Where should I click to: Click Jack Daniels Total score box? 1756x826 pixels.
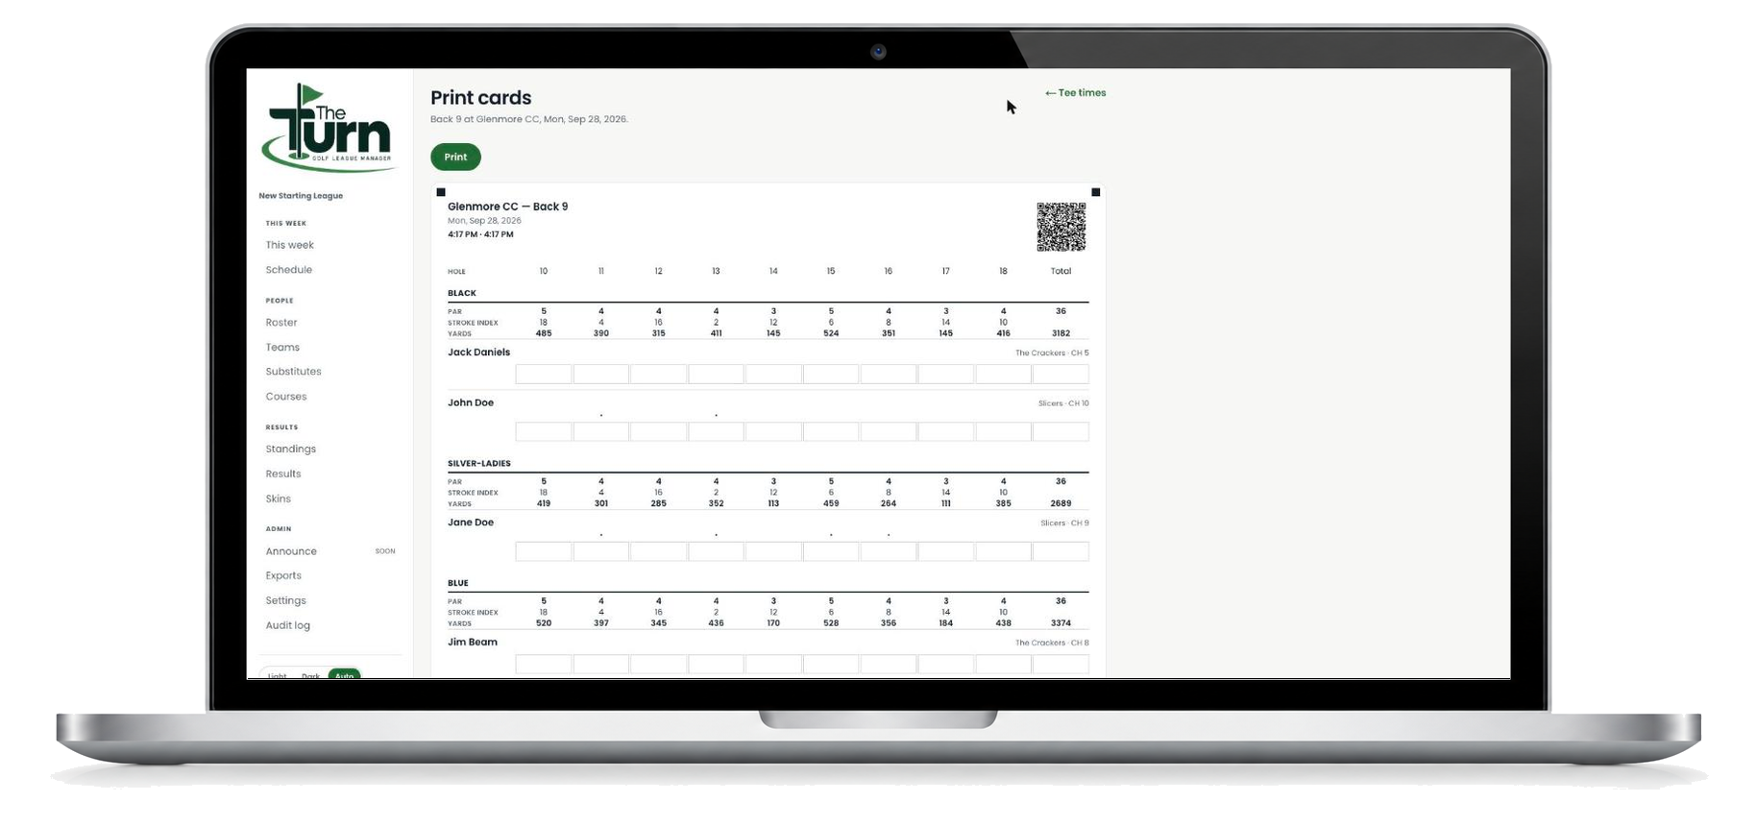[1061, 374]
